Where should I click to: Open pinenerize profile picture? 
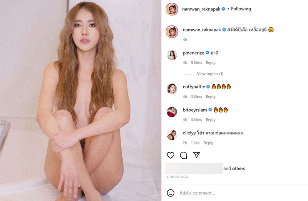[x=172, y=55]
